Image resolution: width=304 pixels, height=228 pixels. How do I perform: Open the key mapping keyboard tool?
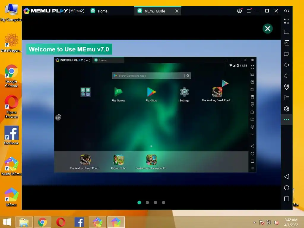pyautogui.click(x=286, y=32)
